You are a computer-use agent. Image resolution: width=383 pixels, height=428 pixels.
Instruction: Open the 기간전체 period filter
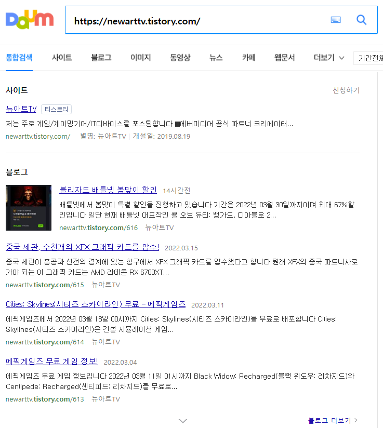pyautogui.click(x=368, y=58)
